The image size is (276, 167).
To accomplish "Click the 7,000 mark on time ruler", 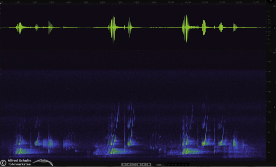I will pos(120,2).
